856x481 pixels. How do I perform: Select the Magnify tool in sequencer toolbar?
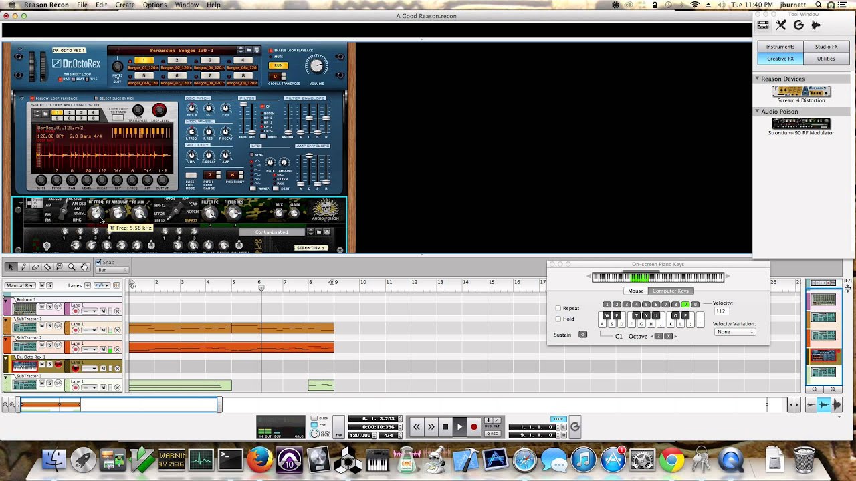[72, 267]
